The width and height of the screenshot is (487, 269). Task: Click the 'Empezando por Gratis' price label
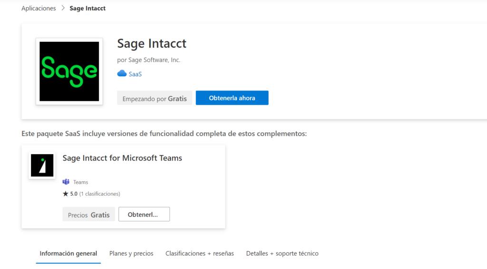155,98
